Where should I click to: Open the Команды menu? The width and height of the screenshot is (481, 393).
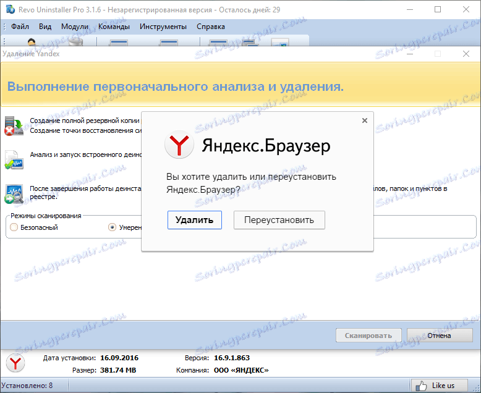[x=114, y=27]
